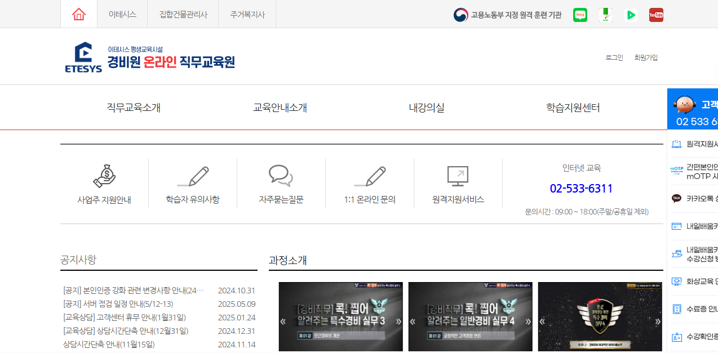The width and height of the screenshot is (718, 353).
Task: Click the 학습자 유의사항 pencil icon
Action: coord(192,176)
